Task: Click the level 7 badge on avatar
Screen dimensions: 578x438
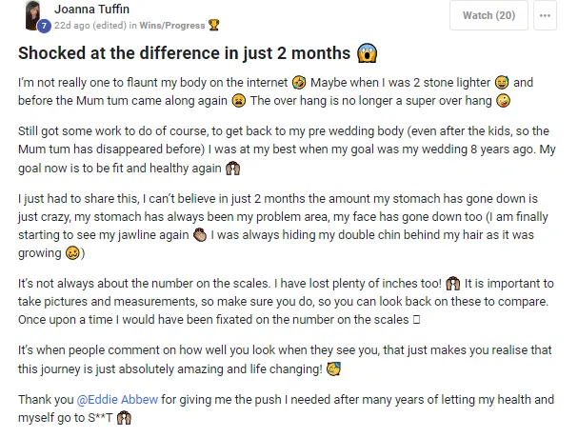Action: coord(44,26)
